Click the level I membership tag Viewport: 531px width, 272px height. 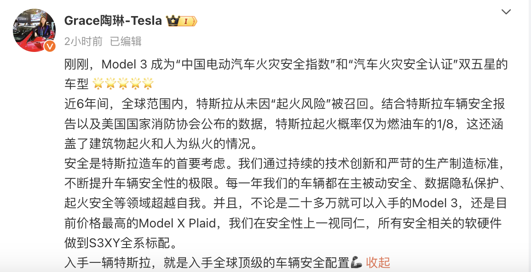tap(188, 21)
